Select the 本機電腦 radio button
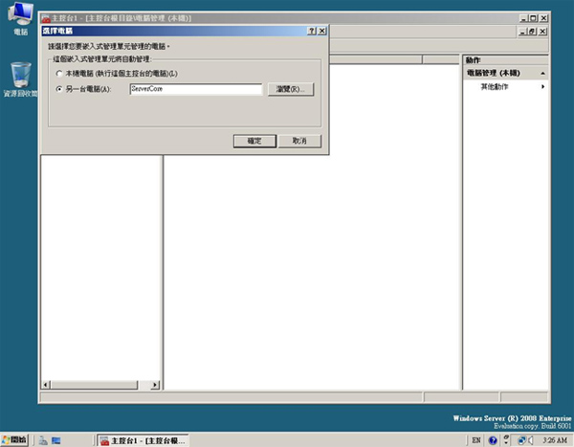This screenshot has height=447, width=574. (x=60, y=74)
